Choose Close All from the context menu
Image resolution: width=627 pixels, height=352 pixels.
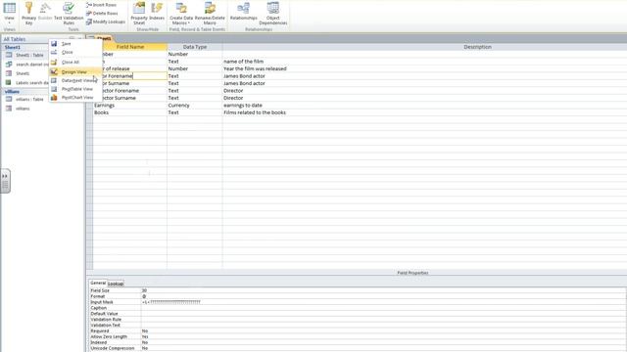tap(71, 63)
